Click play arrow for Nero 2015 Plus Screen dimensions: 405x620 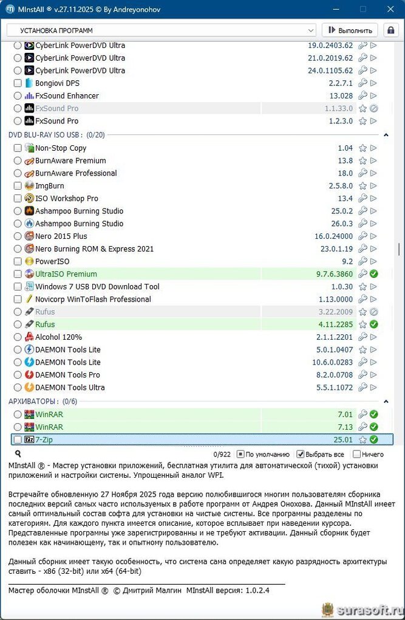point(373,236)
